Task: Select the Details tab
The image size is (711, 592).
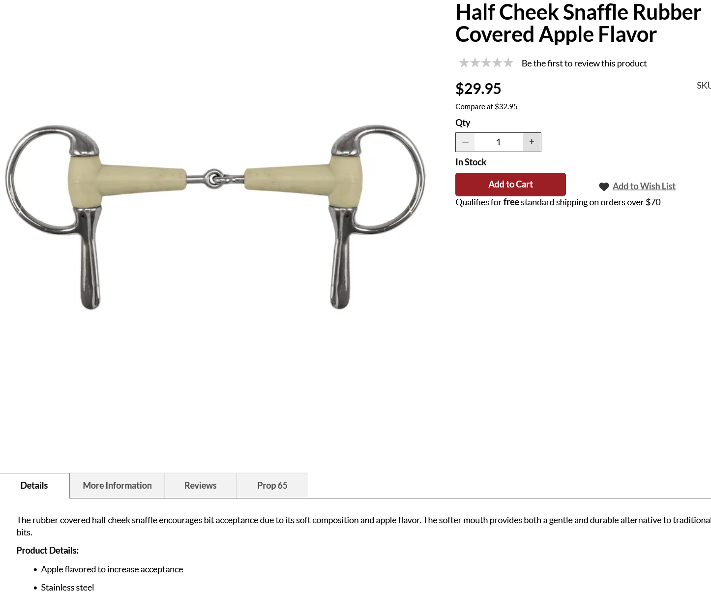Action: click(34, 486)
